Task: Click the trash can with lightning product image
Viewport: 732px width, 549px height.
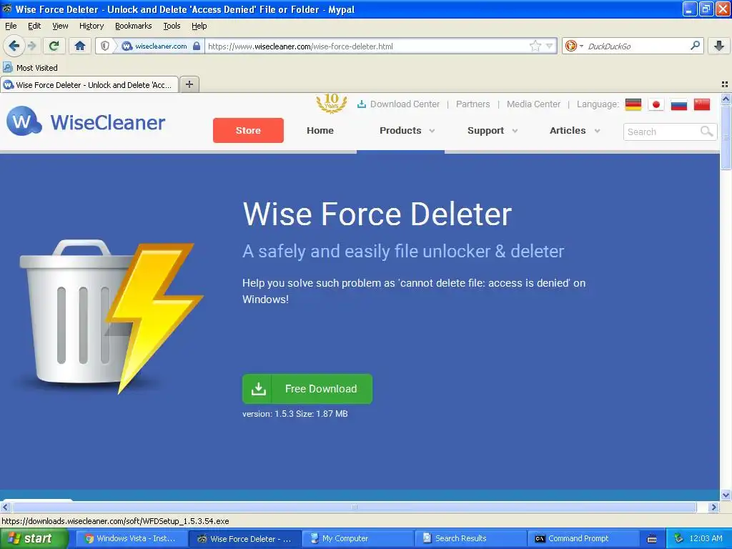Action: [x=111, y=317]
